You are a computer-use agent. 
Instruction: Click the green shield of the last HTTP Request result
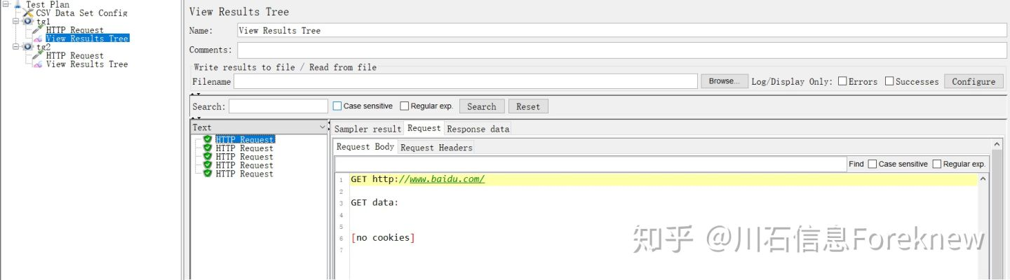pyautogui.click(x=208, y=173)
